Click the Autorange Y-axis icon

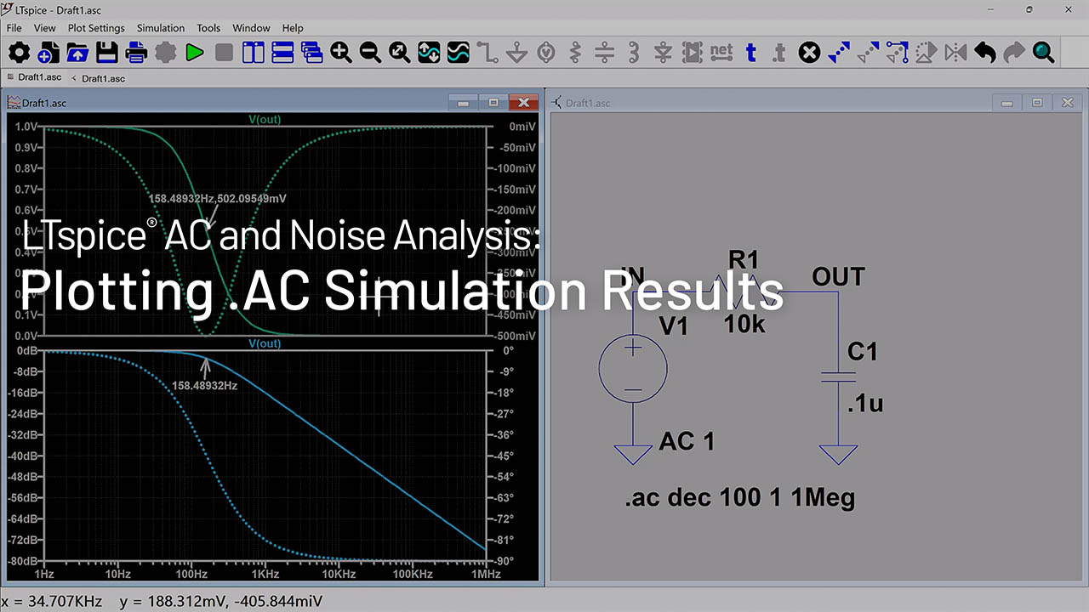coord(429,53)
